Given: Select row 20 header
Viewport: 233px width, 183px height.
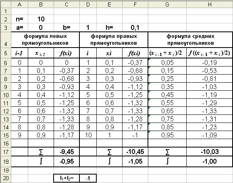Looking at the screenshot, I should coord(6,178).
